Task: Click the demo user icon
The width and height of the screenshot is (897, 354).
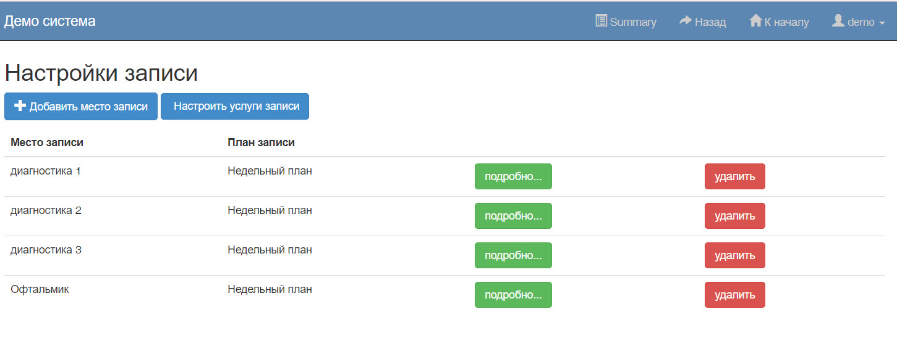Action: (x=838, y=21)
